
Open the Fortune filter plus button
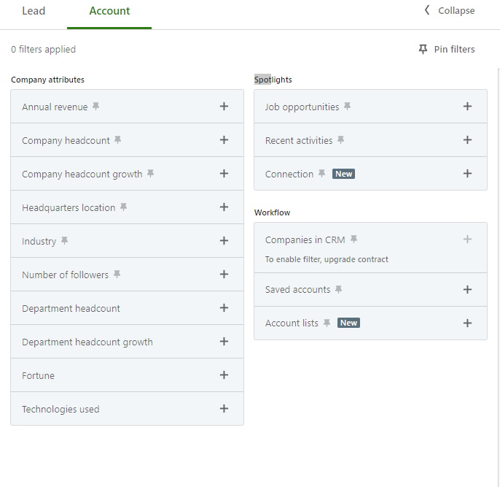pos(224,375)
